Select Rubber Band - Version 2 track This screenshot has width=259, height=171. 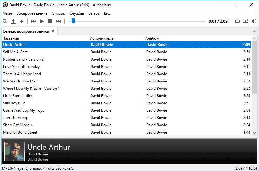pyautogui.click(x=126, y=59)
